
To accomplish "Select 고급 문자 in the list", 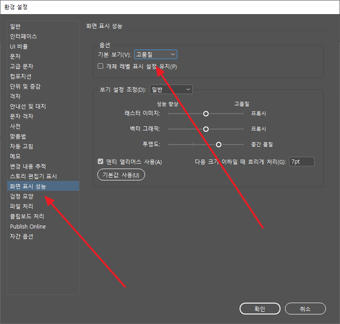I will (43, 66).
